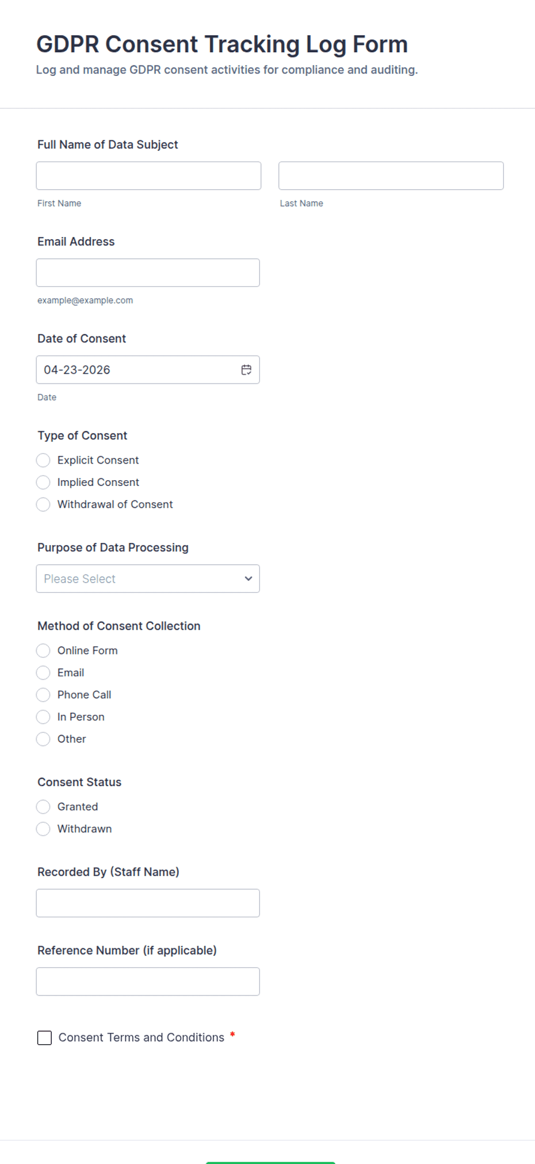Select Implied Consent radio option
The width and height of the screenshot is (535, 1164).
[x=43, y=482]
